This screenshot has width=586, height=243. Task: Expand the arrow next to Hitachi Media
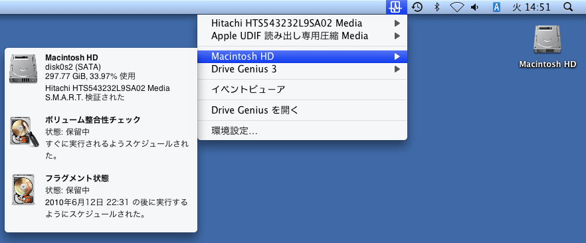pos(397,23)
